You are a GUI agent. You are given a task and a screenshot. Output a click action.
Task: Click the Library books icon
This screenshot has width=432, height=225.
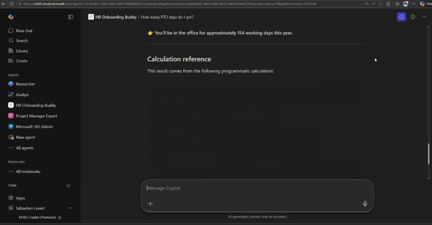pyautogui.click(x=11, y=51)
